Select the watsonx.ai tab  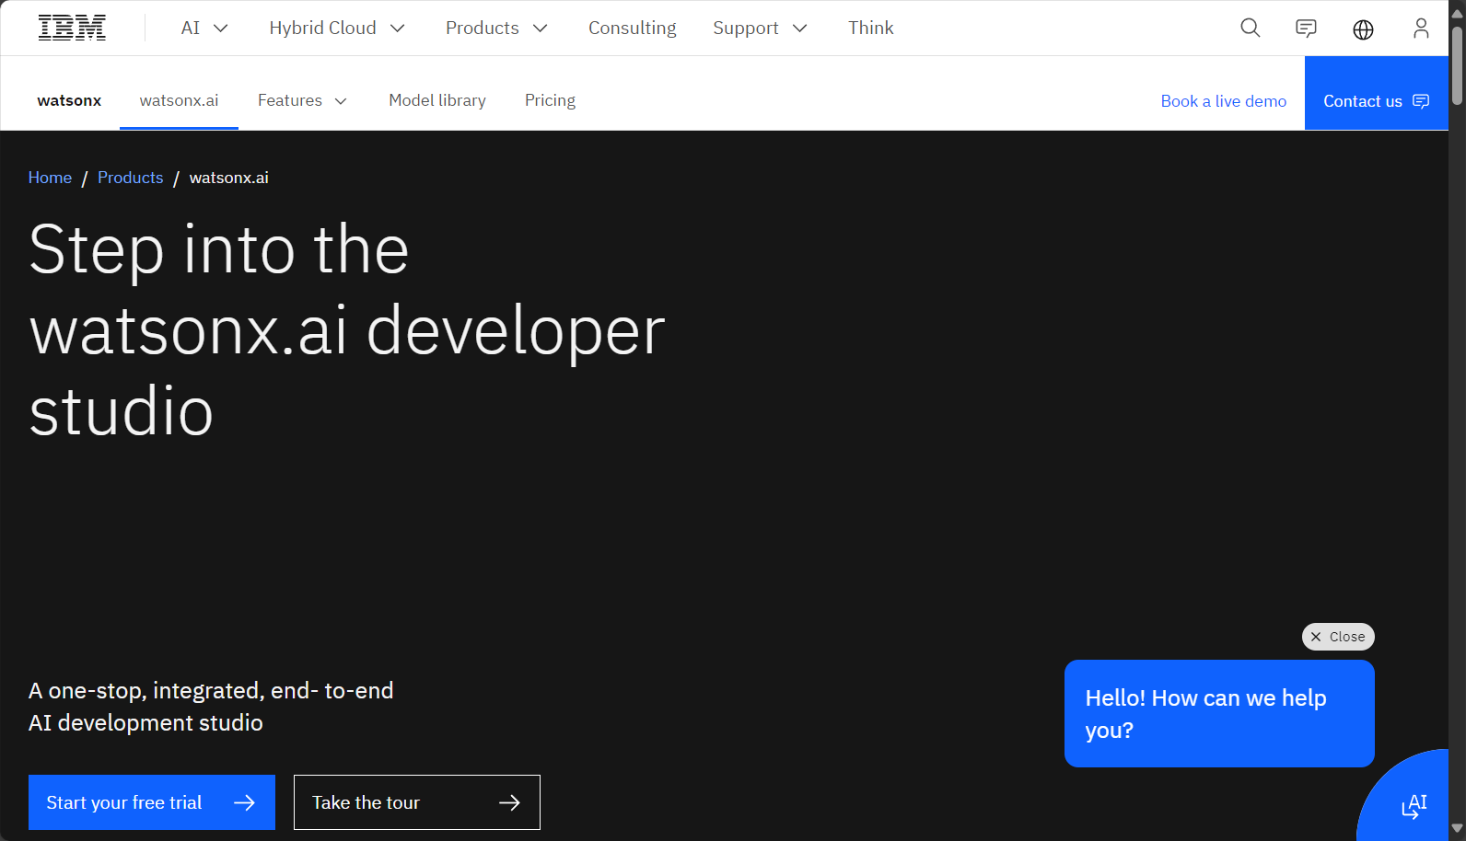179,100
